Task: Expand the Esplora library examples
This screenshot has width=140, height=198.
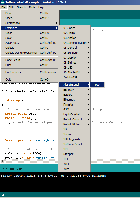Action: click(x=75, y=95)
